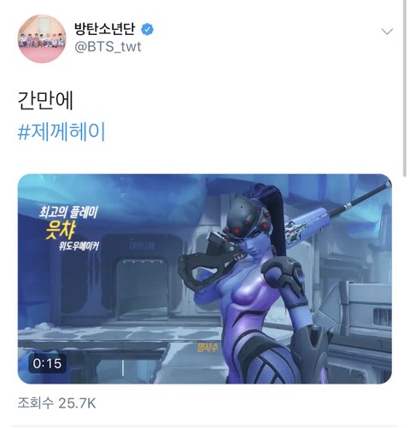Image resolution: width=410 pixels, height=428 pixels.
Task: Open the 방탄소년단 display name profile
Action: (104, 29)
